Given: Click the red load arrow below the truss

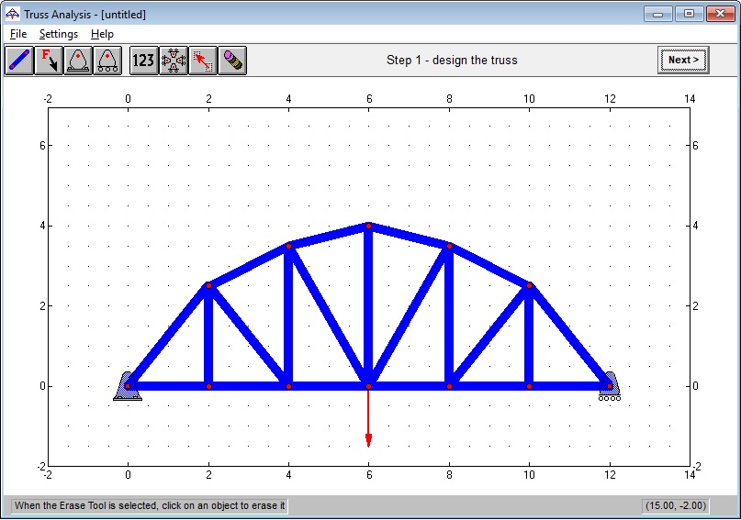Looking at the screenshot, I should [368, 417].
